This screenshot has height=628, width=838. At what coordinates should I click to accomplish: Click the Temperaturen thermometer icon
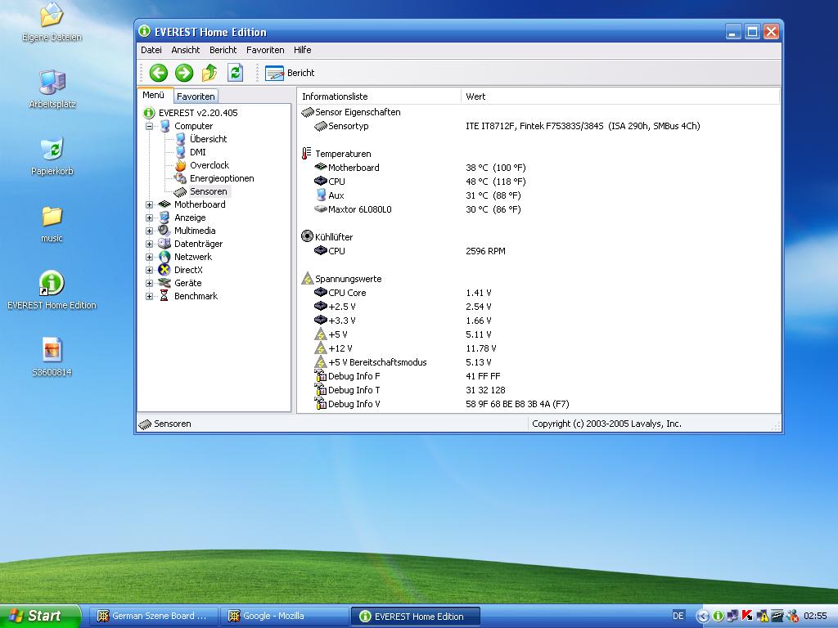coord(306,153)
